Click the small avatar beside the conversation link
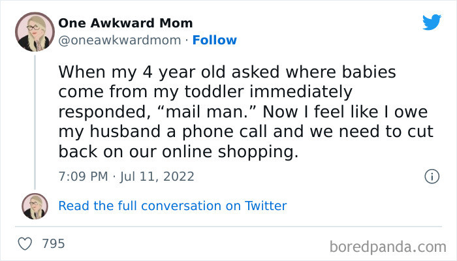Screen dimensions: 457x261 coord(35,206)
